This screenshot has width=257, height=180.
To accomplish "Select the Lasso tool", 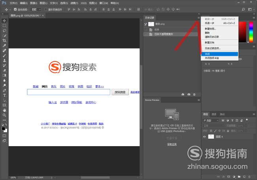I will click(4, 31).
